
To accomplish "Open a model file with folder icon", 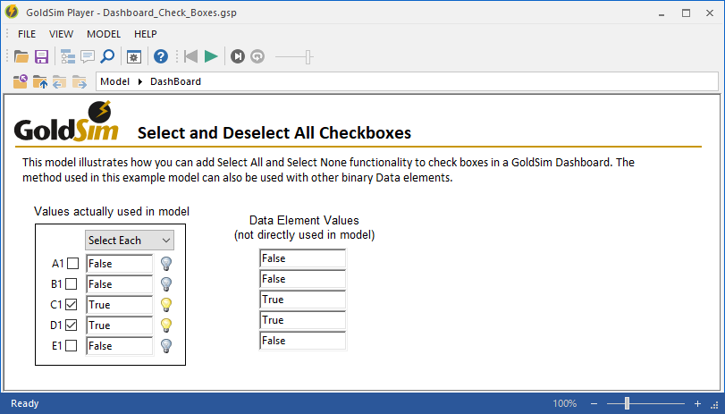I will pyautogui.click(x=21, y=56).
